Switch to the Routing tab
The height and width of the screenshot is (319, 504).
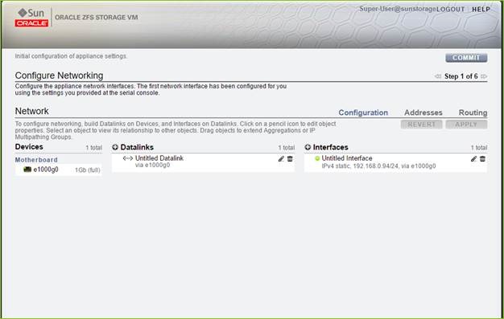point(473,112)
